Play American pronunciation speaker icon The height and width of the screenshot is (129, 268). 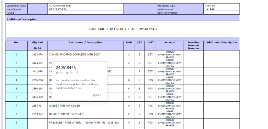coord(71,73)
